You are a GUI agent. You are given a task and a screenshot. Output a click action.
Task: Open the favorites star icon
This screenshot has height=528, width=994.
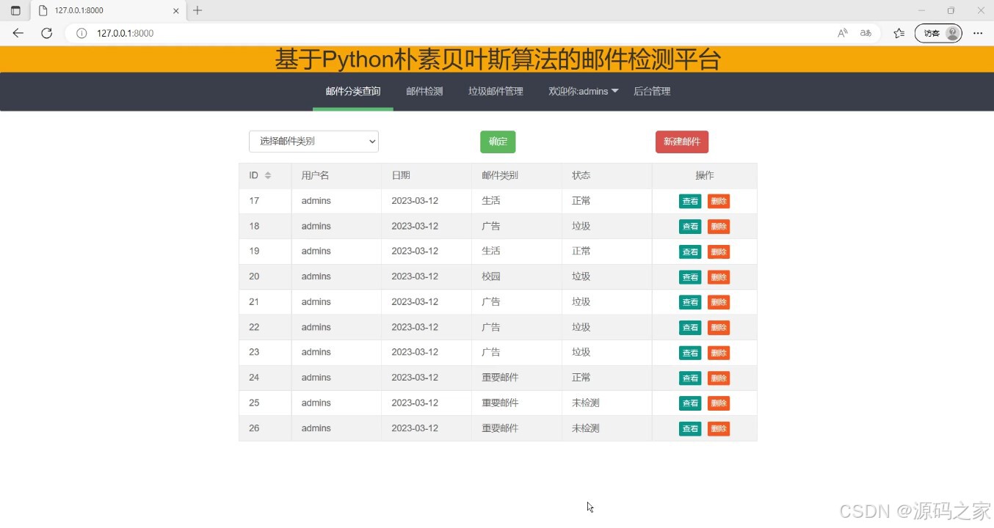click(x=899, y=33)
